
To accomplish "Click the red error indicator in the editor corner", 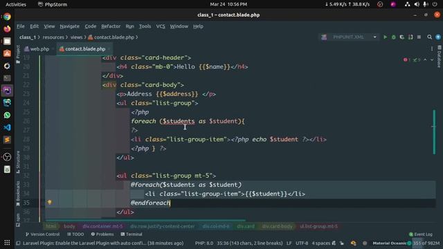I will click(407, 60).
